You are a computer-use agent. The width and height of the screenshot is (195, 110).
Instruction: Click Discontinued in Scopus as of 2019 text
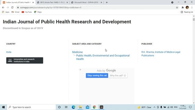(x=23, y=28)
